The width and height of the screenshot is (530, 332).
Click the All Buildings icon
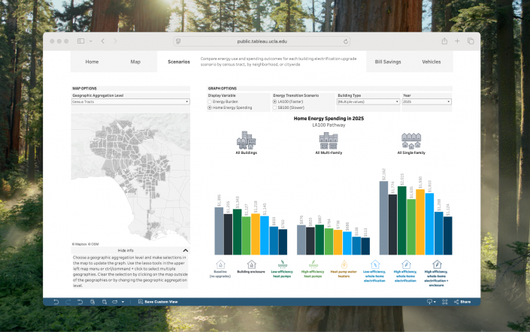point(247,140)
